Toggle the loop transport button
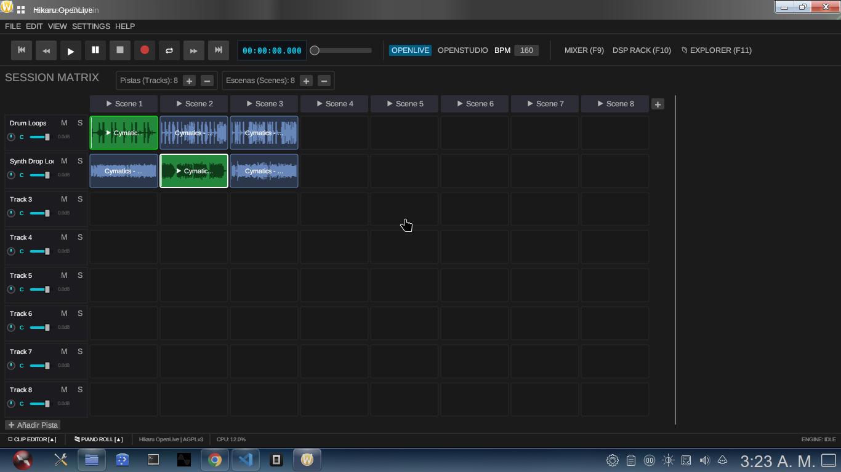The height and width of the screenshot is (472, 841). [x=169, y=50]
